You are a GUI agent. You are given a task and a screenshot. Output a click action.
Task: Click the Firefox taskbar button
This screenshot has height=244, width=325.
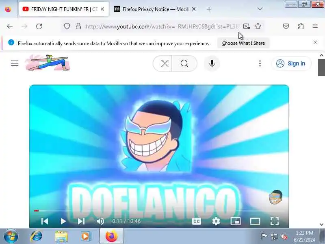coord(111,236)
